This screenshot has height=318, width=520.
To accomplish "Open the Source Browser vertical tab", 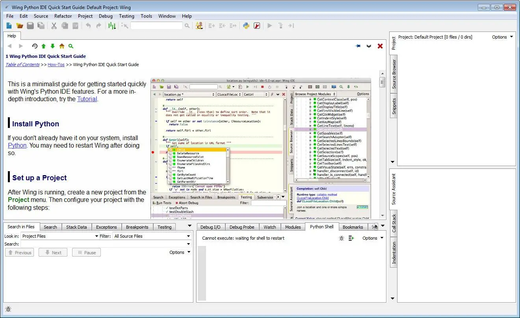I will [394, 74].
